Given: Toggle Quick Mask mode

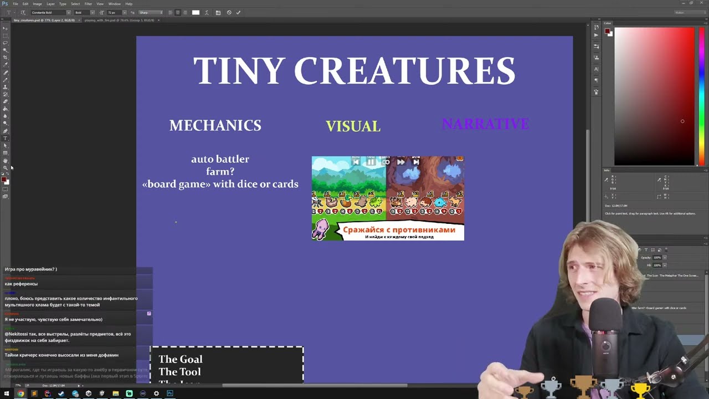Looking at the screenshot, I should tap(6, 189).
